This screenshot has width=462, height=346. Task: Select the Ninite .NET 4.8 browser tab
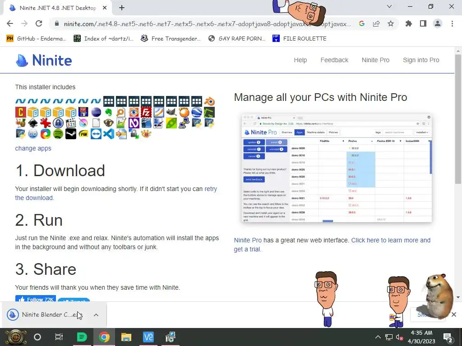point(57,8)
